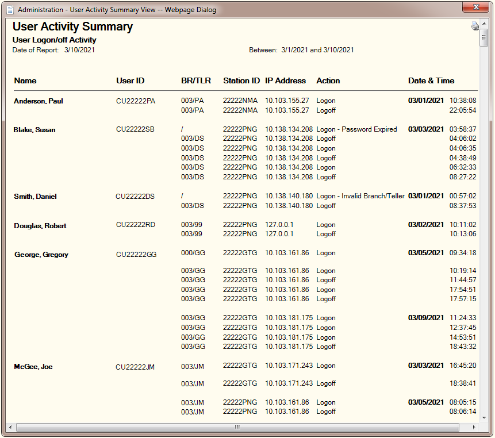Click the 'Between: 3/1/2021 and 3/10/2021' range
This screenshot has height=438, width=495.
tap(301, 50)
